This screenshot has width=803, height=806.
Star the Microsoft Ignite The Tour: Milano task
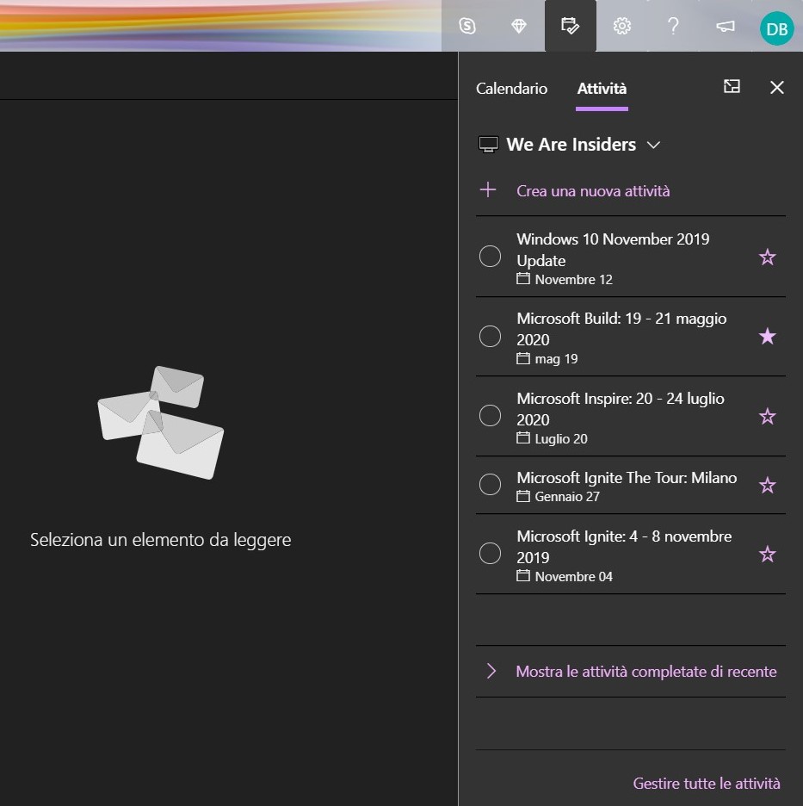click(x=767, y=485)
